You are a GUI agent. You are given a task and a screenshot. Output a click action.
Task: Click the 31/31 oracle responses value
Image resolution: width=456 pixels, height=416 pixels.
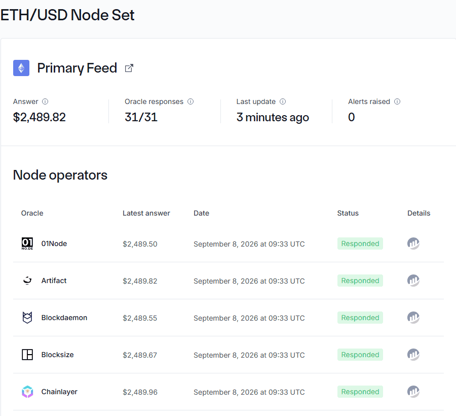141,117
